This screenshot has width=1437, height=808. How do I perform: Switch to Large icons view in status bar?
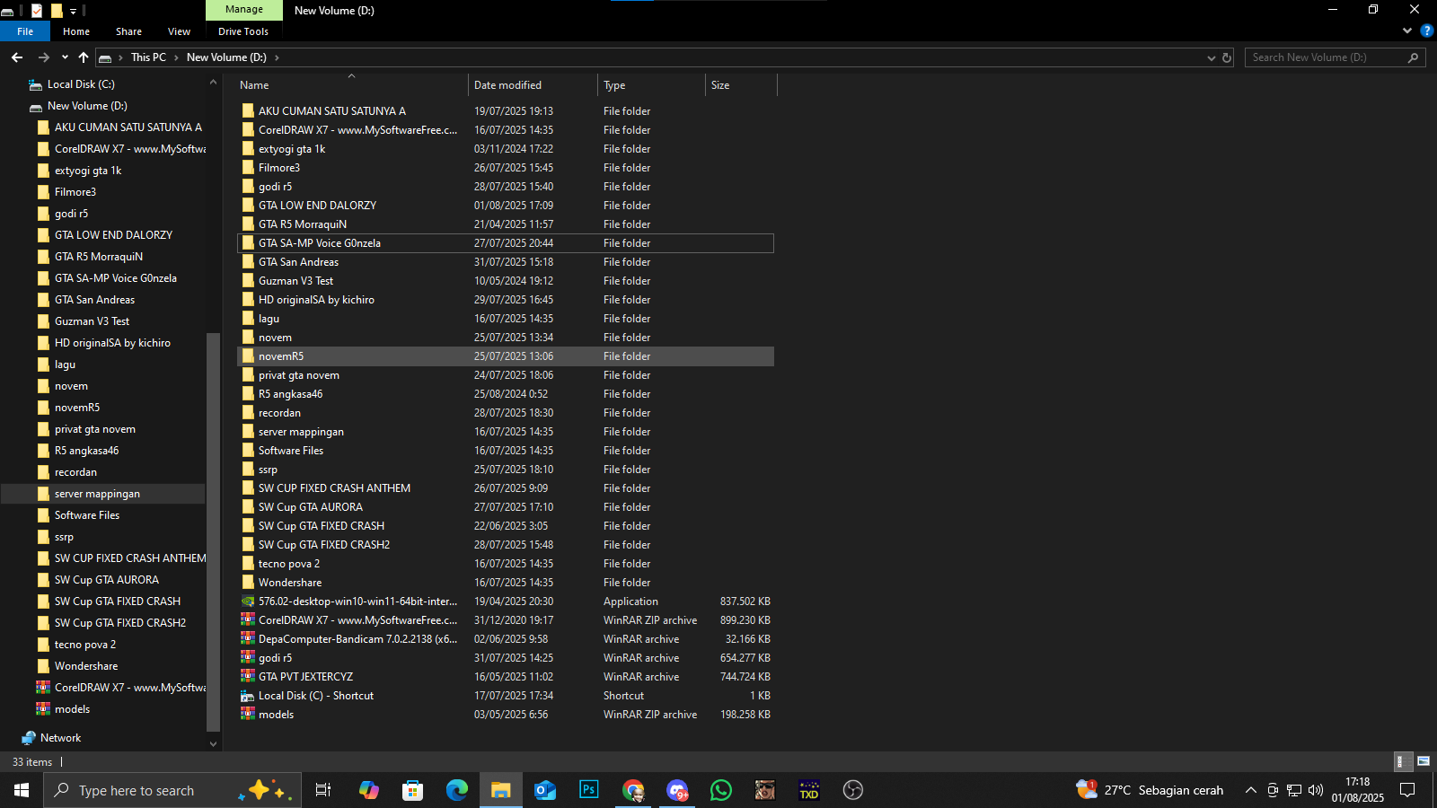coord(1424,761)
